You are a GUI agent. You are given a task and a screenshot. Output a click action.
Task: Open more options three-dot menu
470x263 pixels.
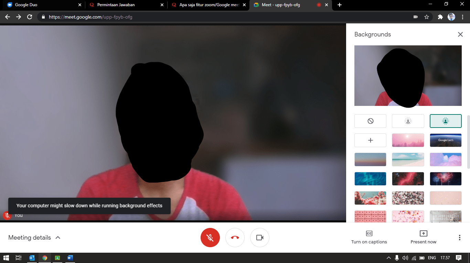click(x=459, y=238)
